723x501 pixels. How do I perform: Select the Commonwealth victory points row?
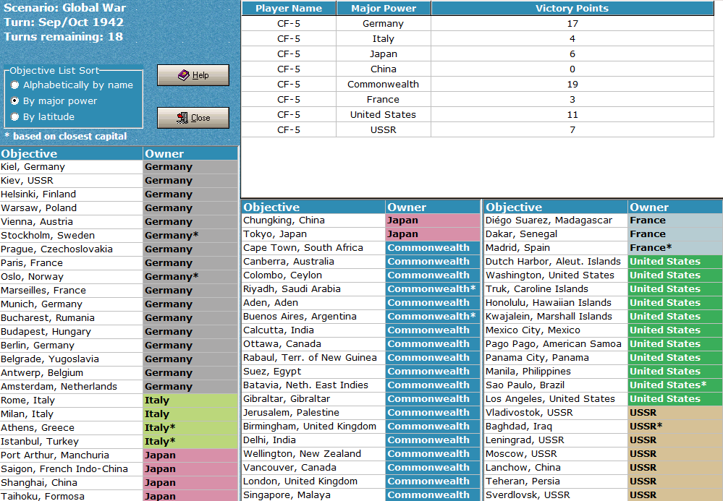pyautogui.click(x=478, y=85)
